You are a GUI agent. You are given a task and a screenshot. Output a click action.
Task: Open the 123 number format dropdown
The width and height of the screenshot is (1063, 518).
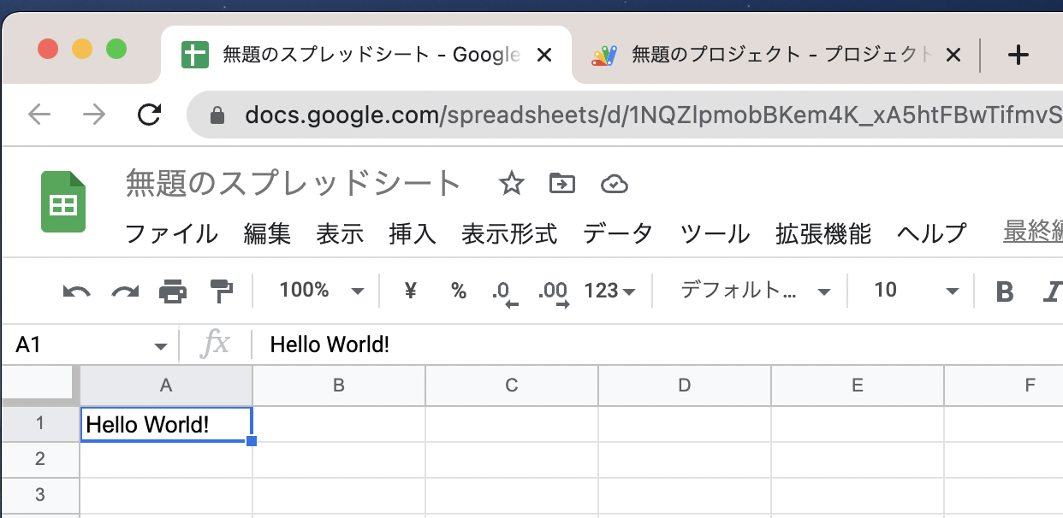[x=609, y=291]
